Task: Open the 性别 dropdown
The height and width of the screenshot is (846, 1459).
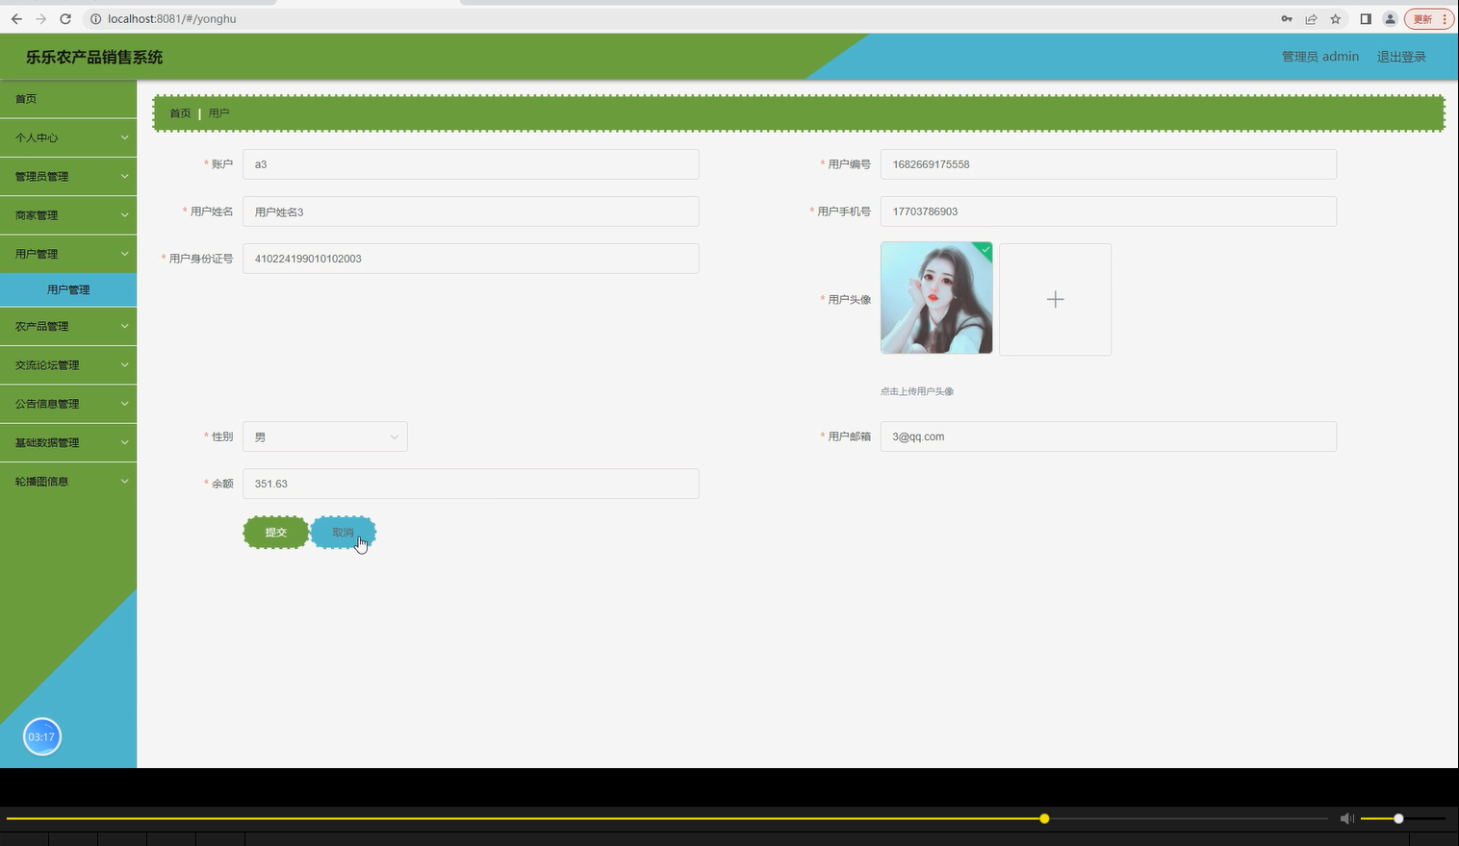Action: point(325,436)
